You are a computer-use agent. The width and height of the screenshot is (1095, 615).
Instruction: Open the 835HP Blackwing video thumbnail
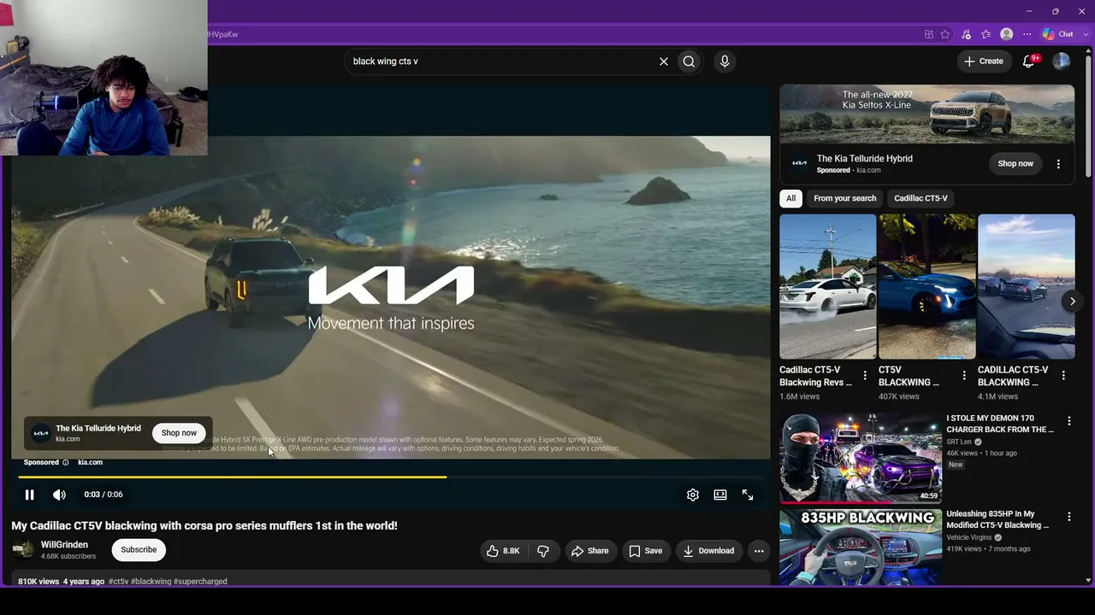tap(861, 548)
